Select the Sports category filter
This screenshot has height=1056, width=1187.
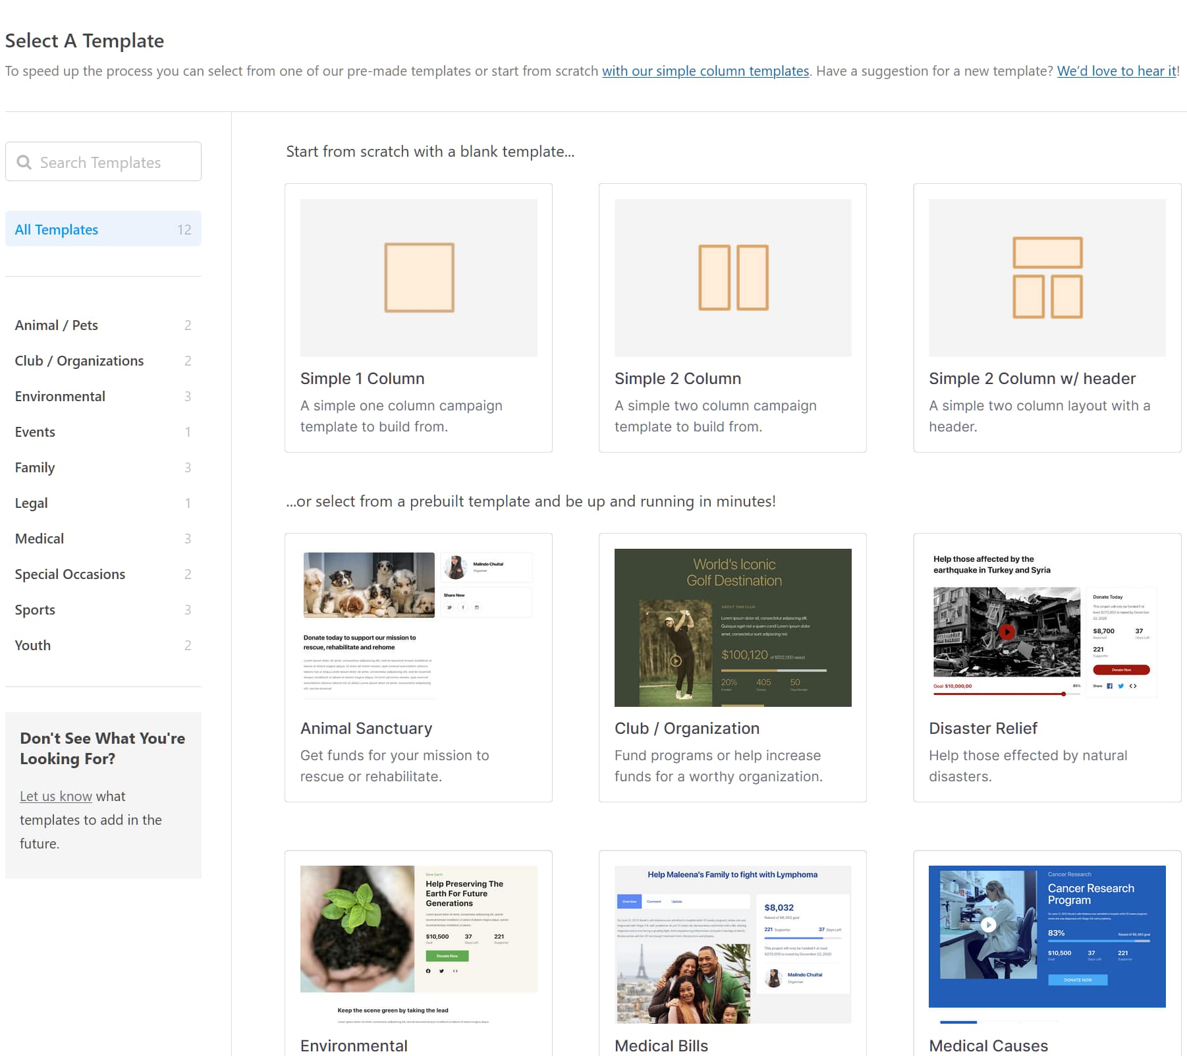pos(34,609)
